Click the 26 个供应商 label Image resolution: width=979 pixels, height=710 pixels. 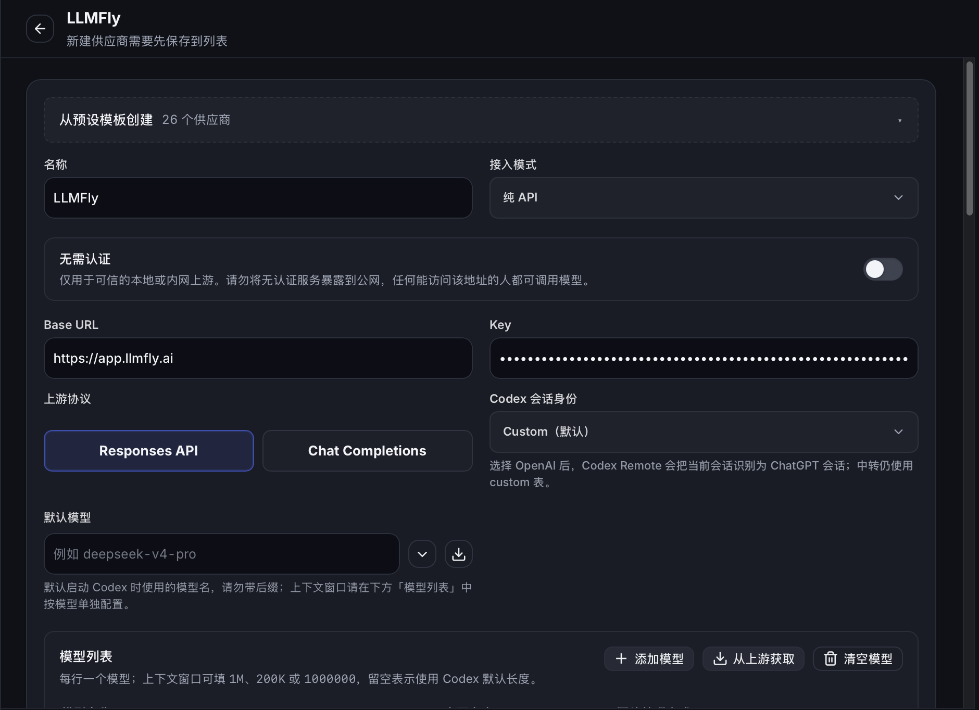click(x=196, y=120)
